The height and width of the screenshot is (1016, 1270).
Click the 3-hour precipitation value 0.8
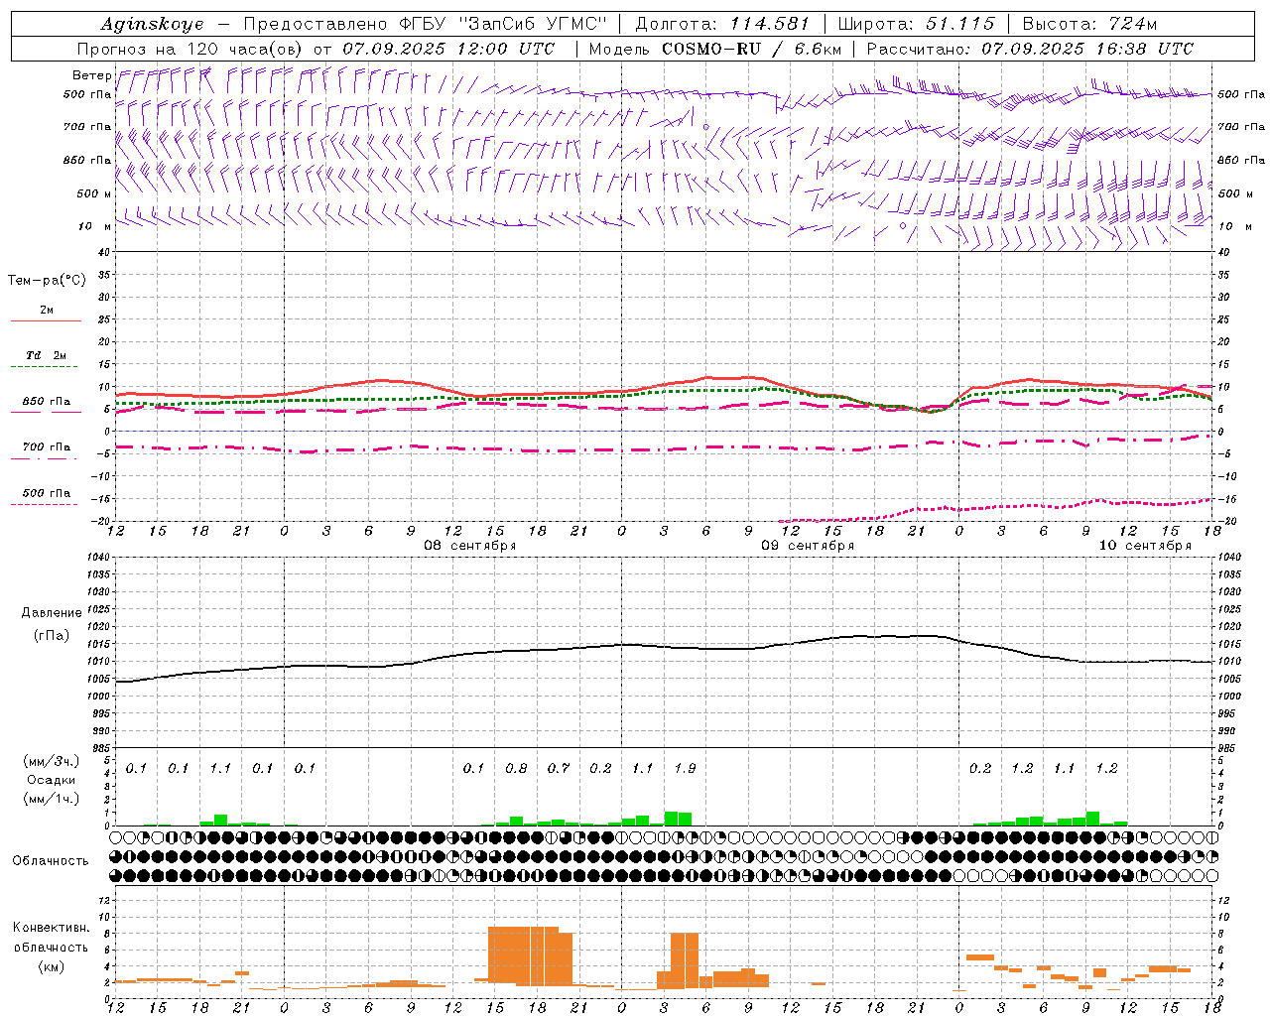pyautogui.click(x=516, y=768)
